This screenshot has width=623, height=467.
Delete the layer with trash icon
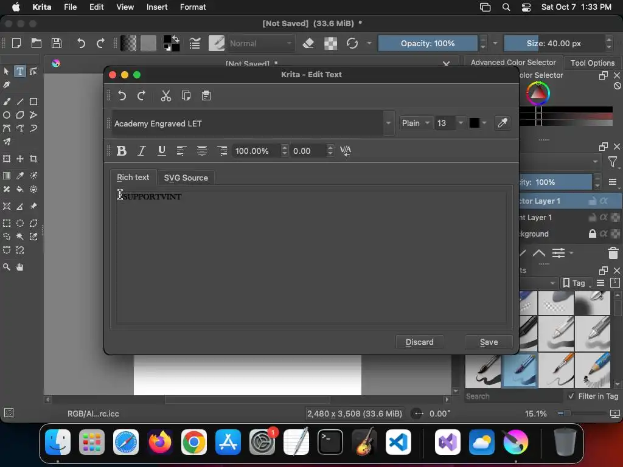613,253
